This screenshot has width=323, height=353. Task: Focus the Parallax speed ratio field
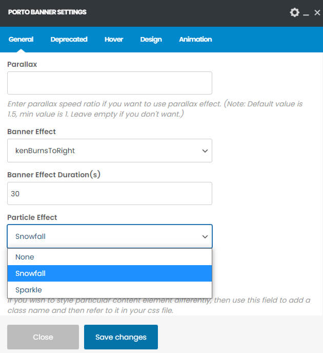[x=110, y=83]
